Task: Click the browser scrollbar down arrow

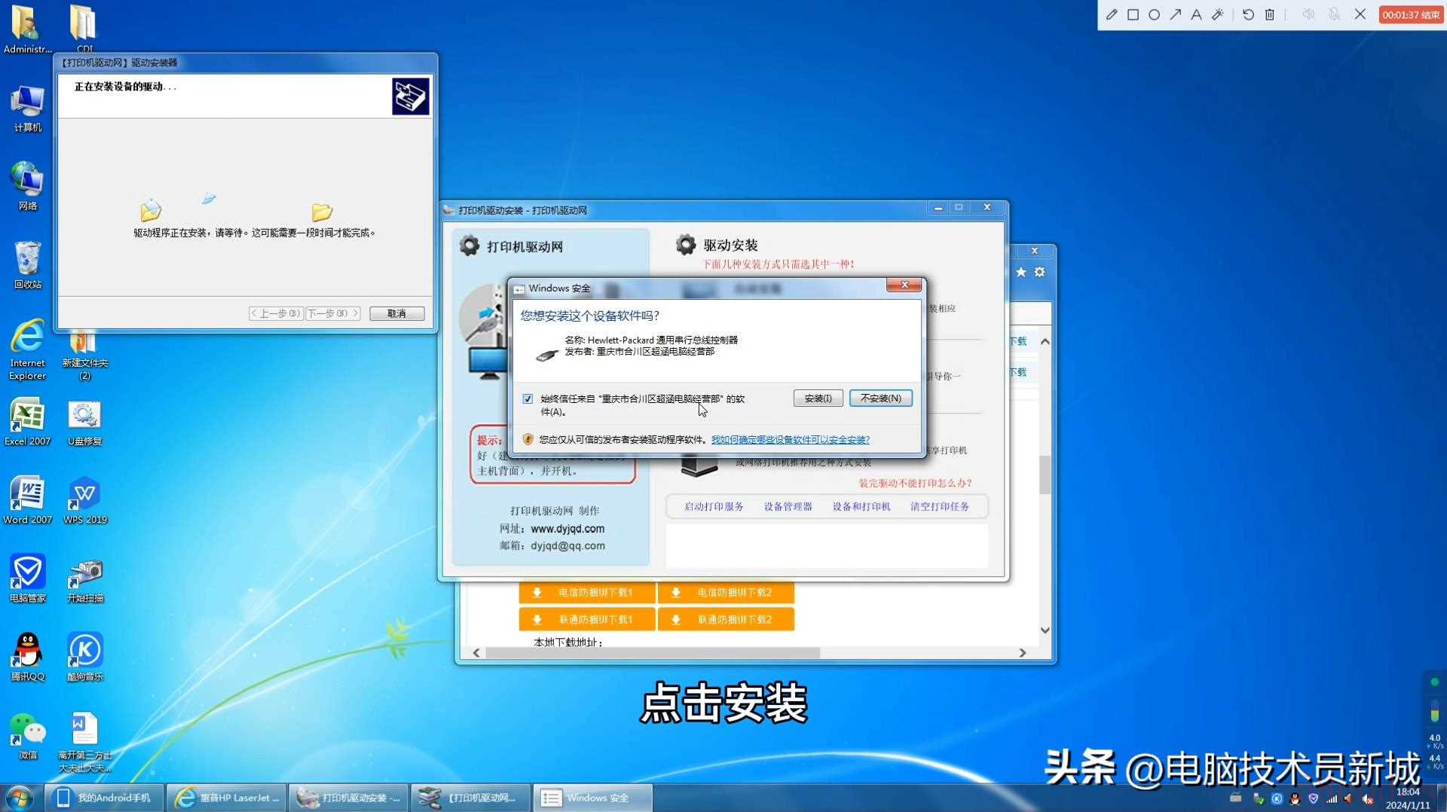Action: pyautogui.click(x=1045, y=630)
